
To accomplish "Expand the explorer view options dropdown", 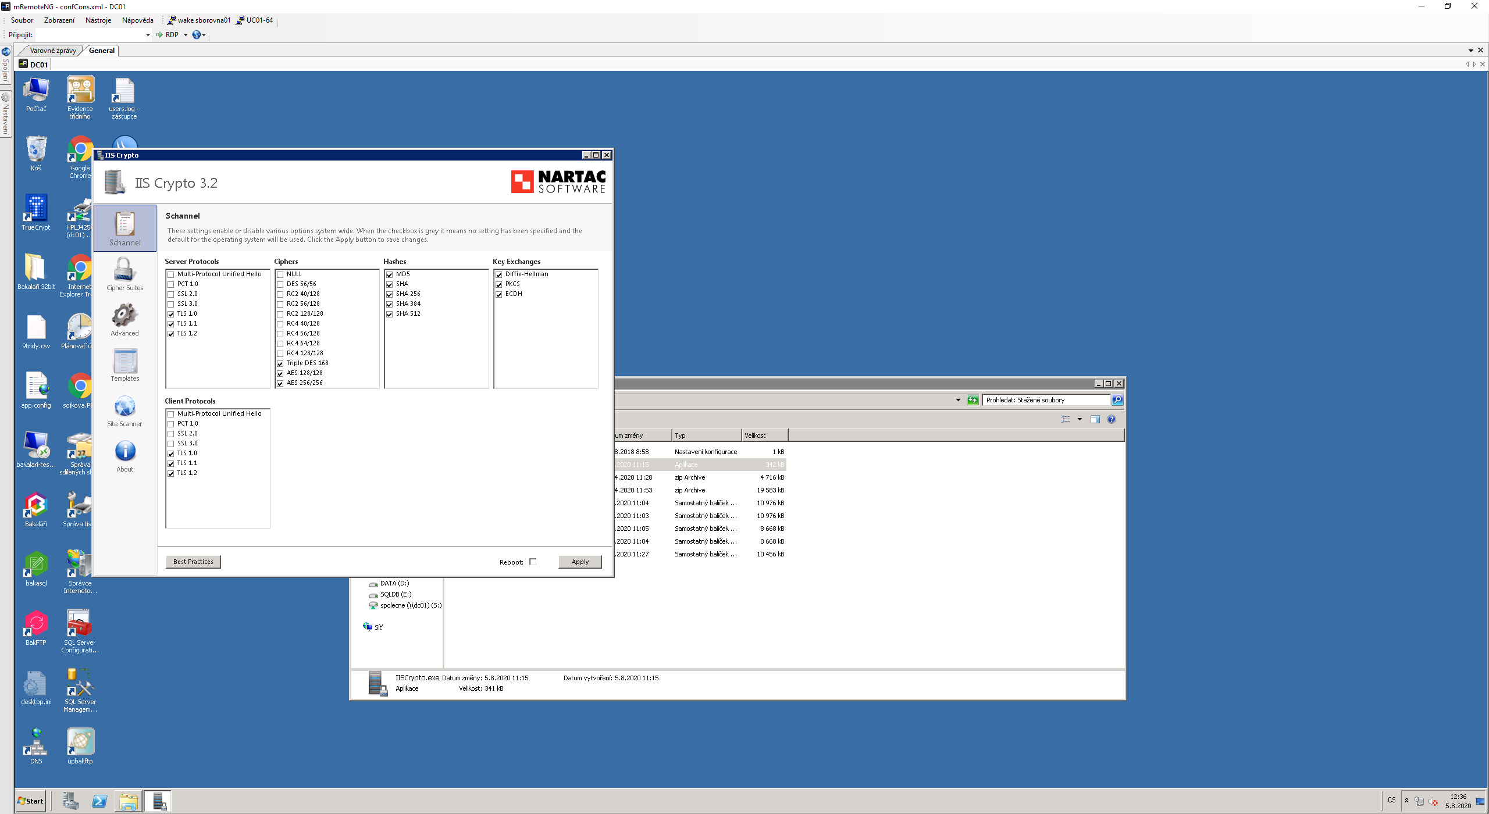I will pyautogui.click(x=1080, y=419).
